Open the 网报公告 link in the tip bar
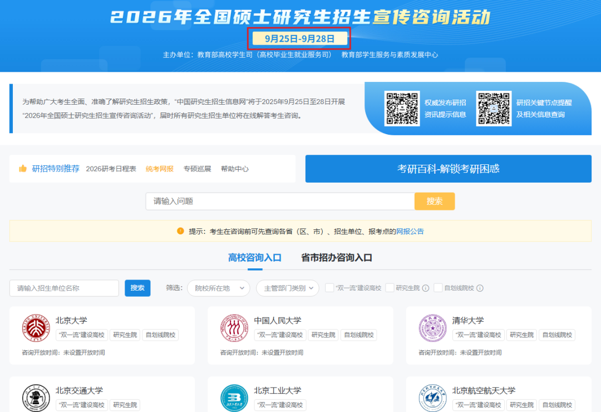The height and width of the screenshot is (412, 601). coord(410,231)
